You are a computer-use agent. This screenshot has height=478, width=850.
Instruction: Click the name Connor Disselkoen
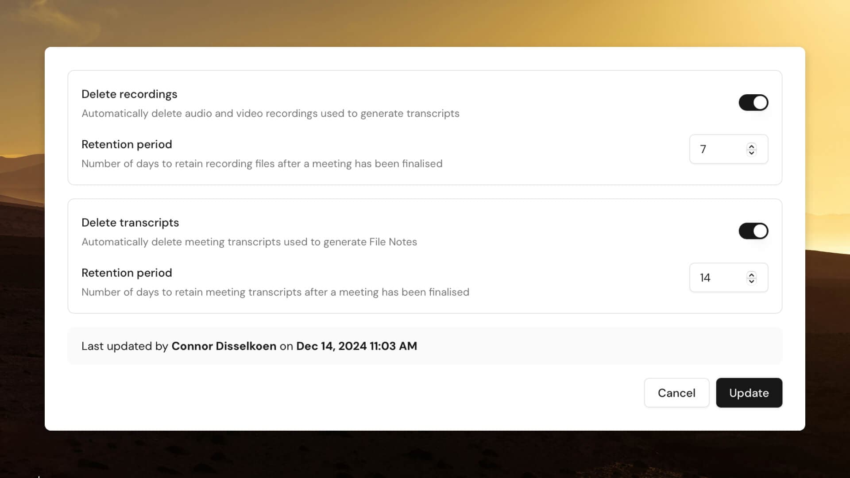click(x=223, y=346)
